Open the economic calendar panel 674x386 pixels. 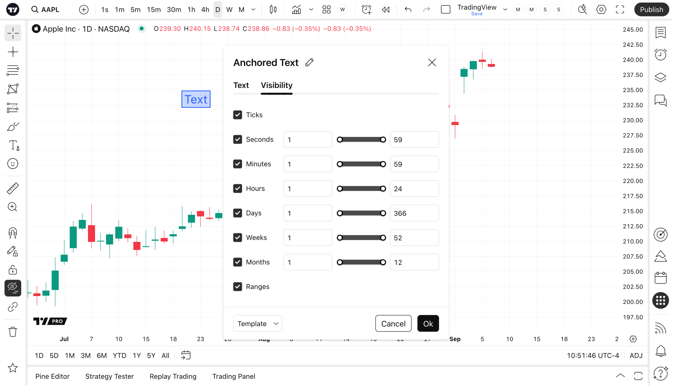(661, 278)
